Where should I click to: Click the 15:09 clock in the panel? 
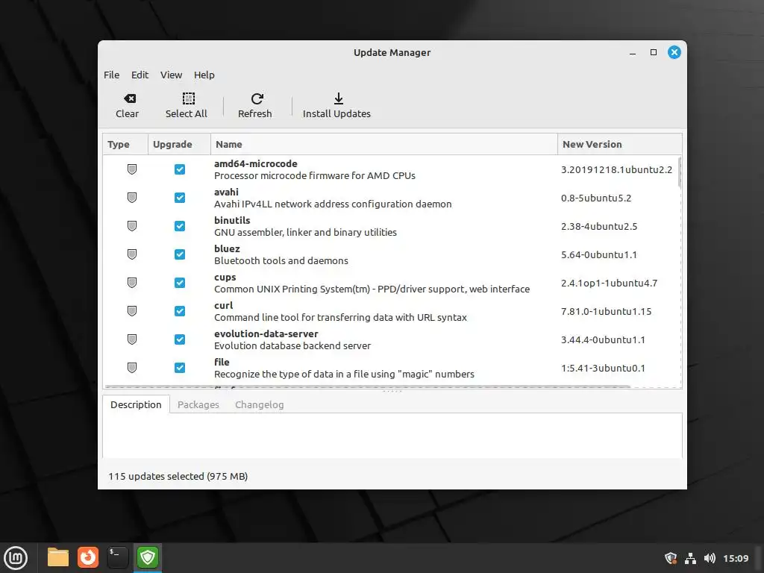pyautogui.click(x=735, y=558)
